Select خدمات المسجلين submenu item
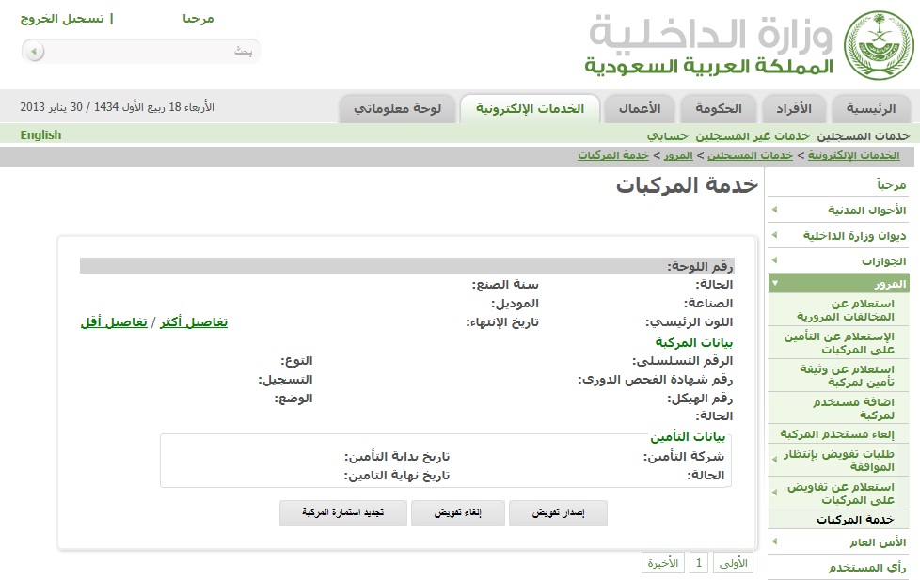 [x=863, y=136]
